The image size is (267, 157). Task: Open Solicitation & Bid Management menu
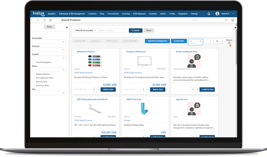(x=72, y=14)
